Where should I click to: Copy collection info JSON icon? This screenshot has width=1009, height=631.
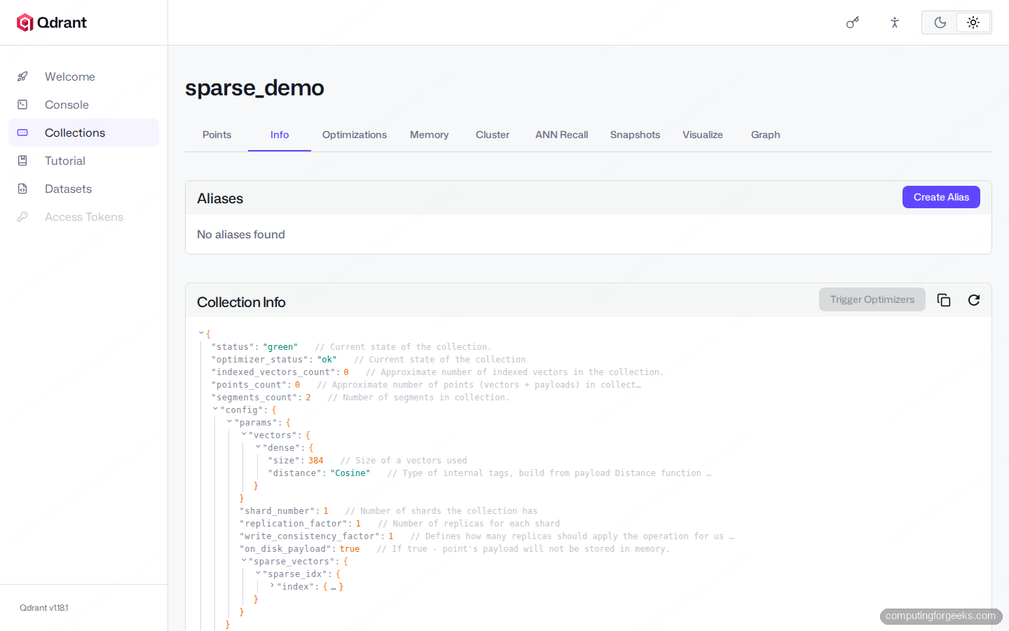944,300
